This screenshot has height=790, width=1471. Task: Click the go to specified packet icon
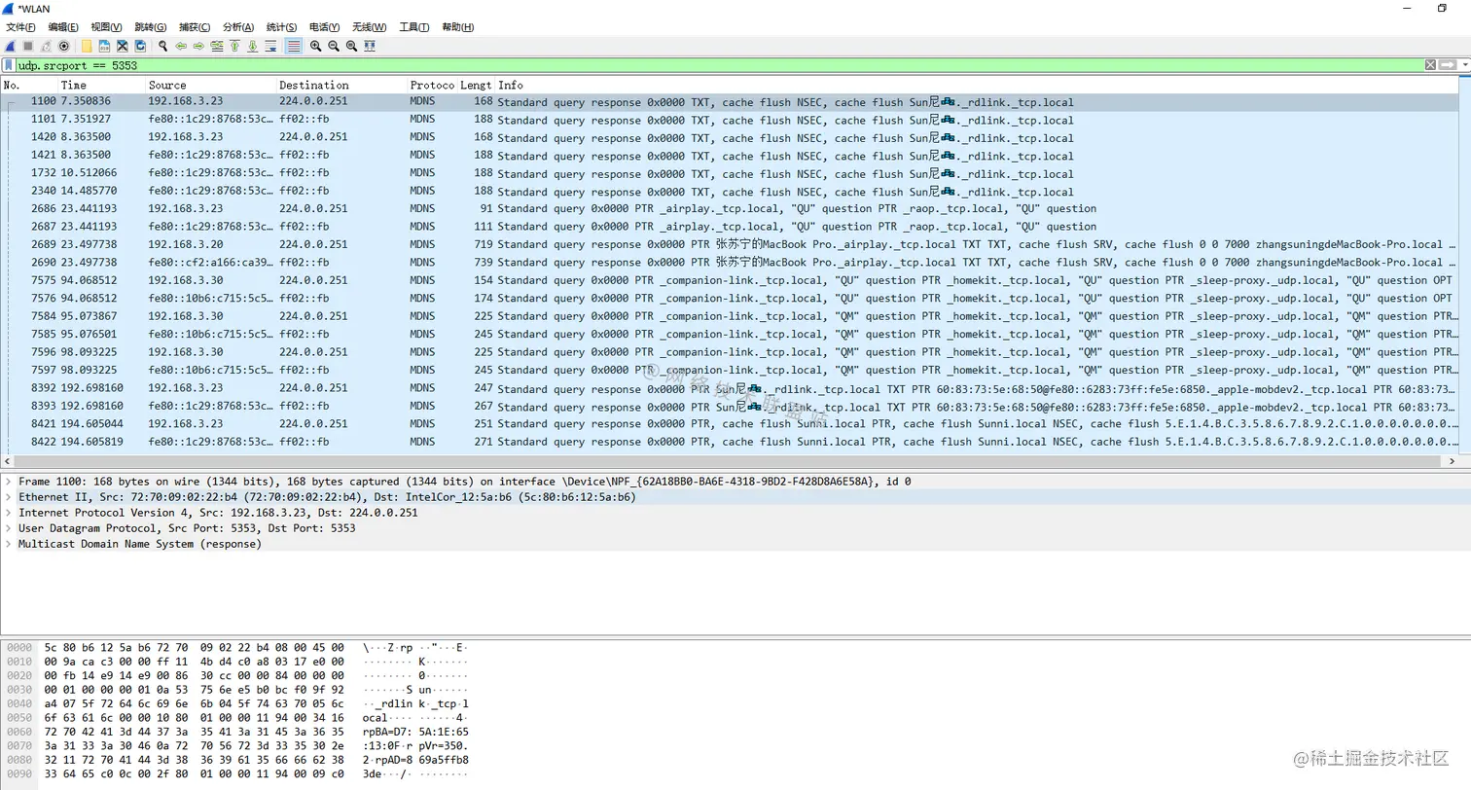click(x=217, y=46)
